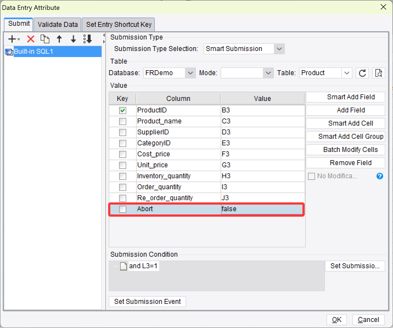The height and width of the screenshot is (328, 393).
Task: Move submission up with the up arrow icon
Action: tap(59, 39)
